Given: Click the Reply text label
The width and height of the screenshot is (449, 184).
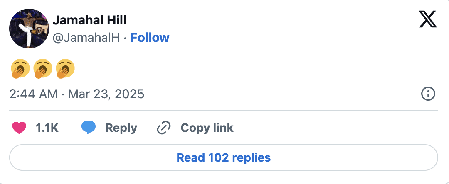Looking at the screenshot, I should pyautogui.click(x=121, y=128).
